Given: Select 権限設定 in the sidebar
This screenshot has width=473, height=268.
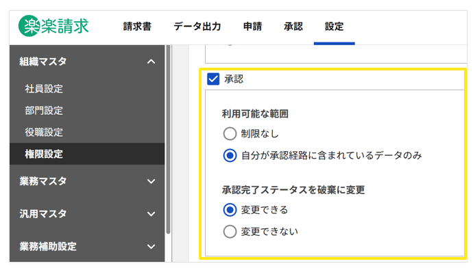Looking at the screenshot, I should pos(87,154).
